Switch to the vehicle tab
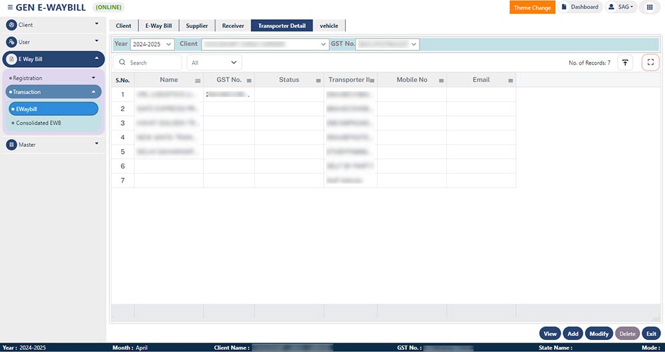Viewport: 665px width, 352px height. point(329,26)
